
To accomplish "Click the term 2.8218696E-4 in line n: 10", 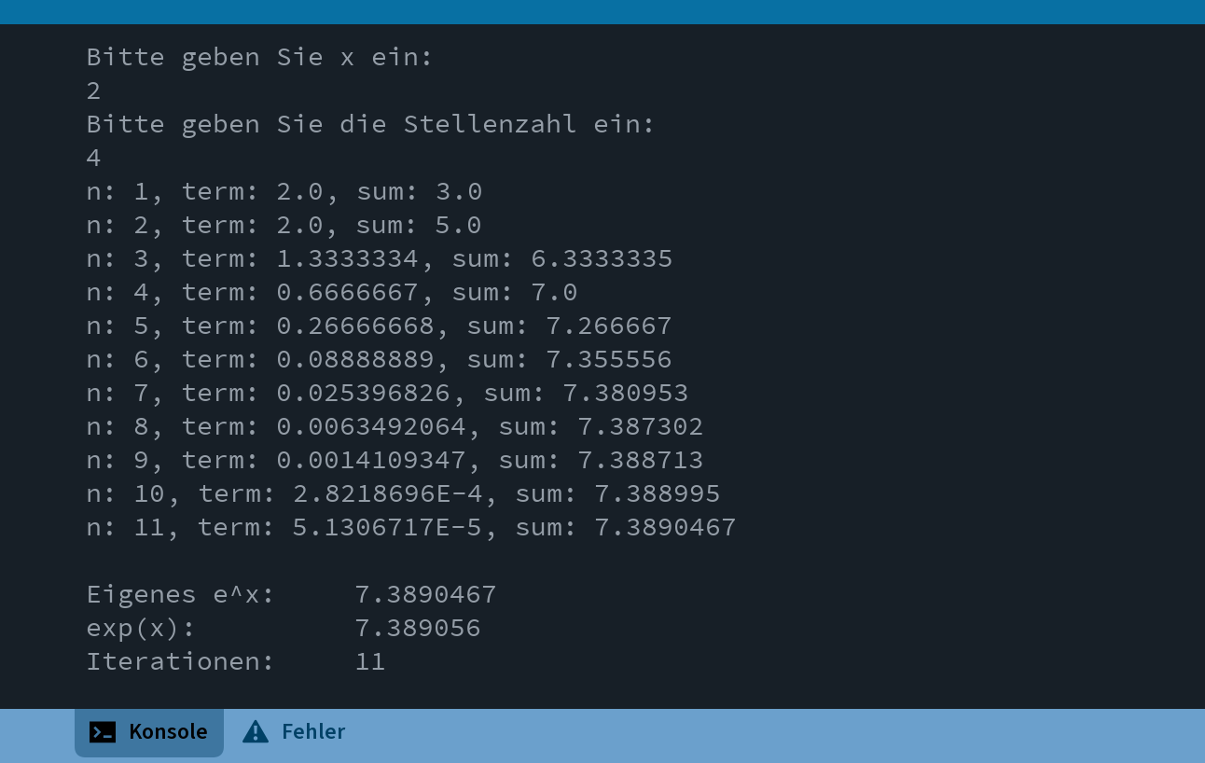I will click(387, 493).
